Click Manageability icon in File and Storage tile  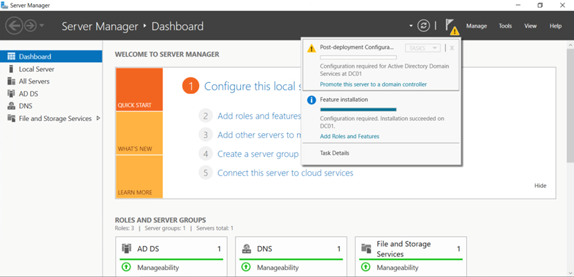pyautogui.click(x=365, y=267)
